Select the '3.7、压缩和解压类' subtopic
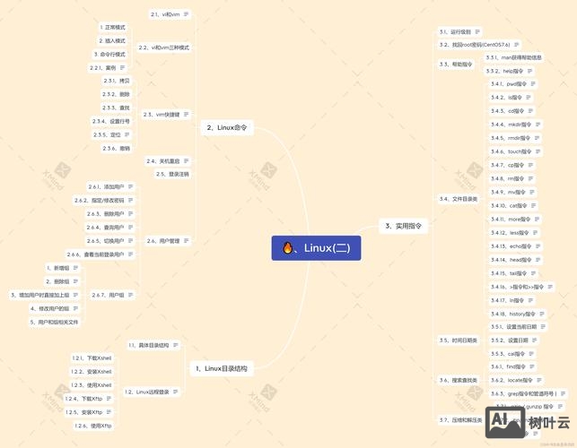The height and width of the screenshot is (448, 577). click(x=460, y=419)
